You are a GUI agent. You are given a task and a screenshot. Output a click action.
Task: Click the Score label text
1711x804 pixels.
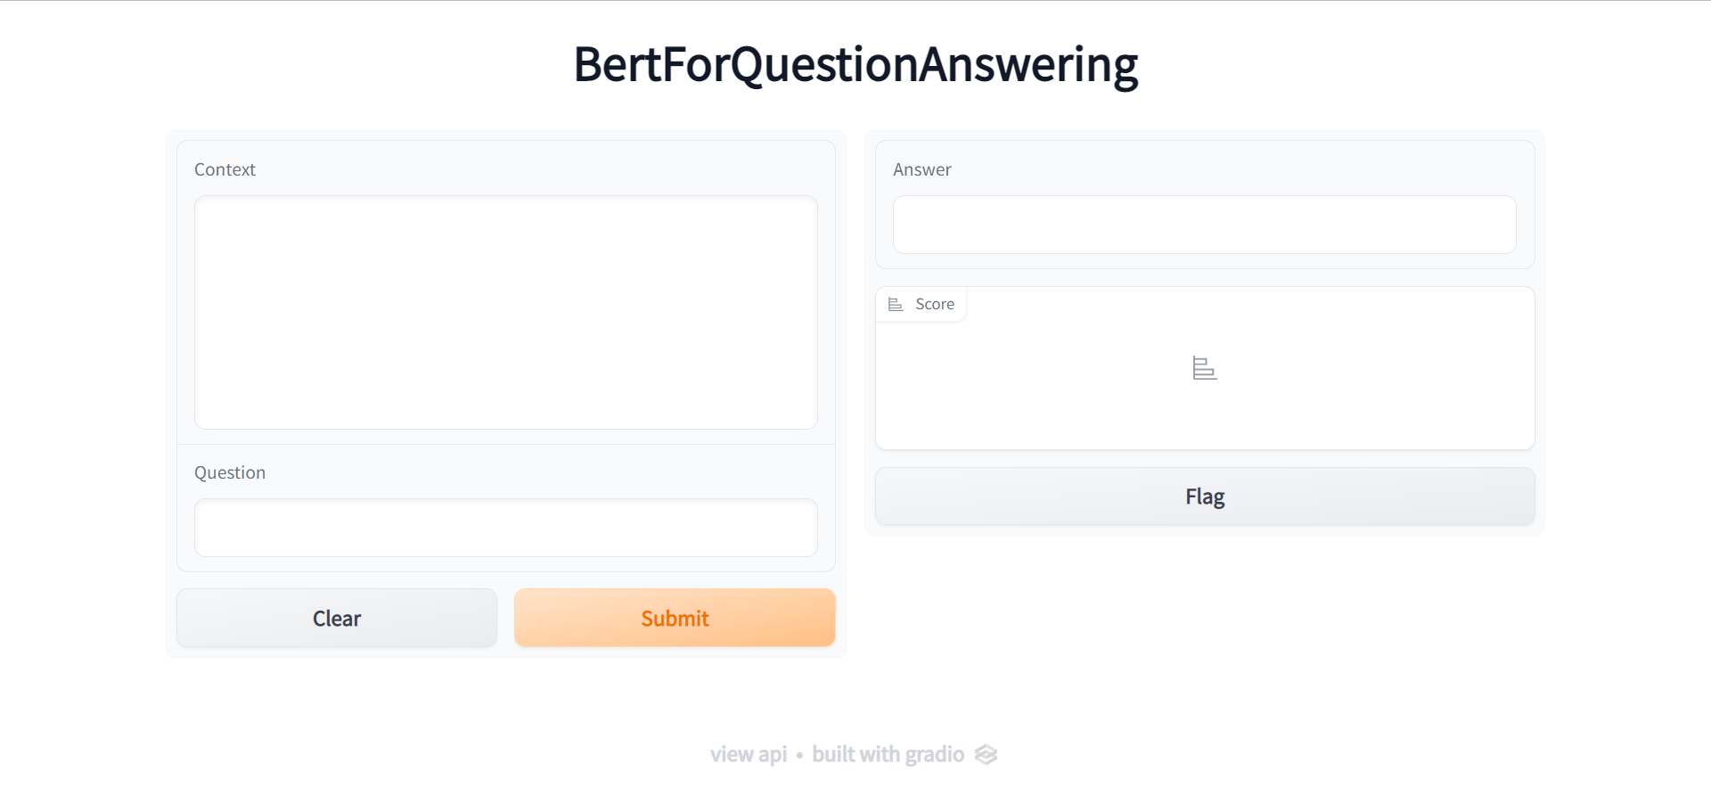point(934,305)
